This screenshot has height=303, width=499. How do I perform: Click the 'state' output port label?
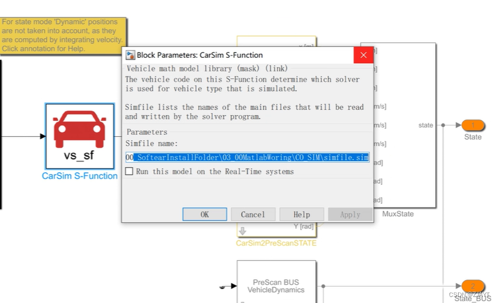(x=425, y=125)
